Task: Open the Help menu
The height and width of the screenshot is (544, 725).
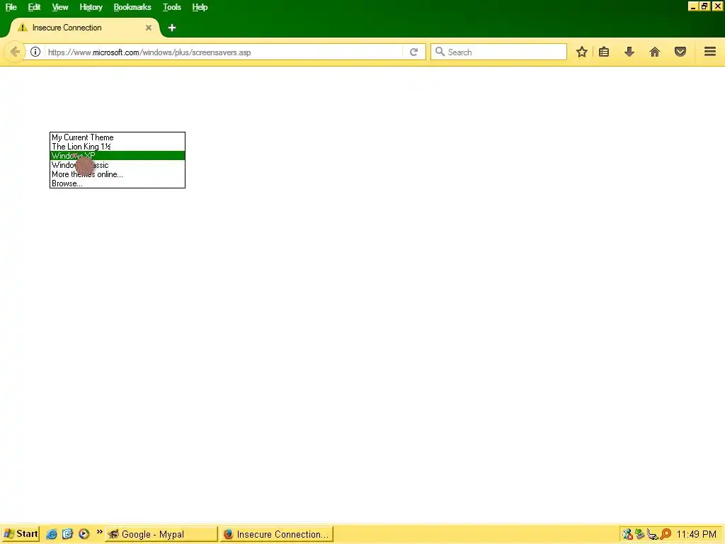Action: (x=200, y=7)
